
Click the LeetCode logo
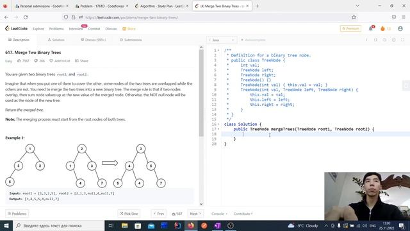pyautogui.click(x=16, y=28)
